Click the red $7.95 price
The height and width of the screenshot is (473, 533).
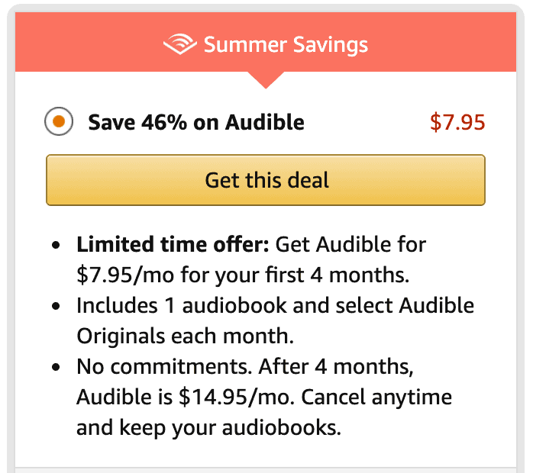[457, 122]
